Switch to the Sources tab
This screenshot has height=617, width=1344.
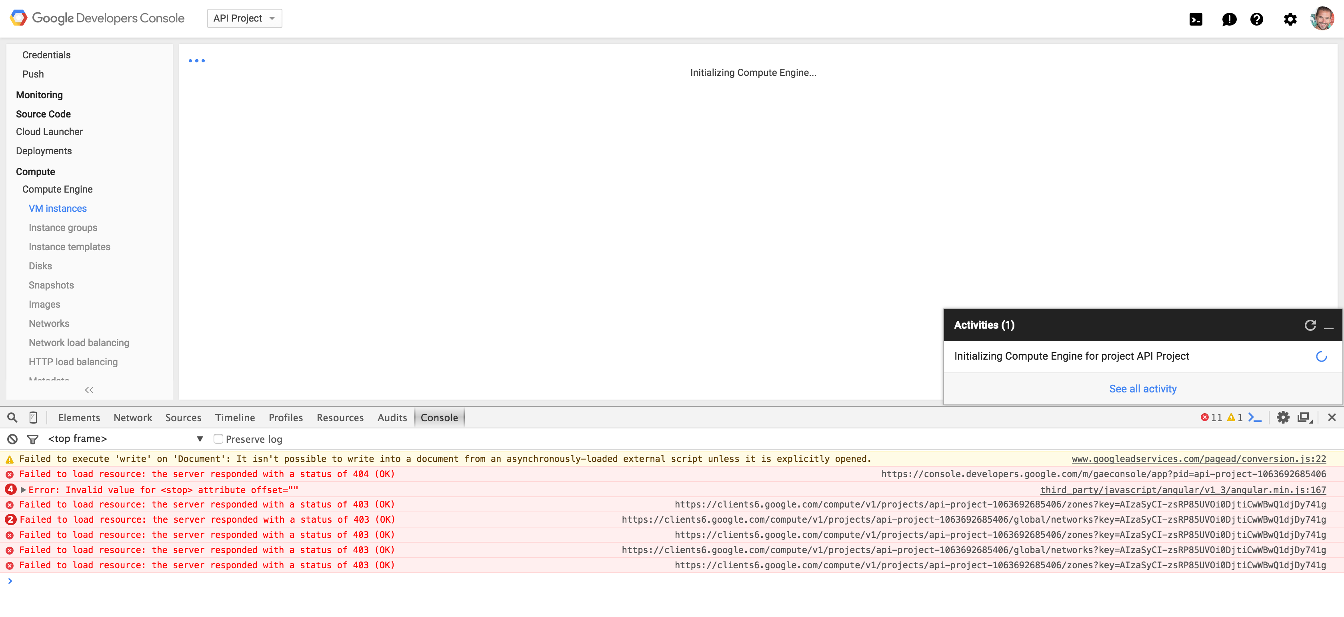[183, 418]
